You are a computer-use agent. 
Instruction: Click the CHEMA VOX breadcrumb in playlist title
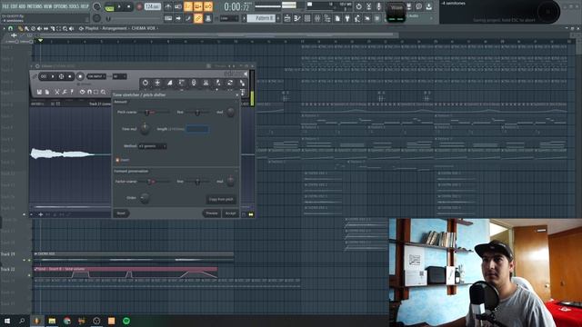click(143, 28)
